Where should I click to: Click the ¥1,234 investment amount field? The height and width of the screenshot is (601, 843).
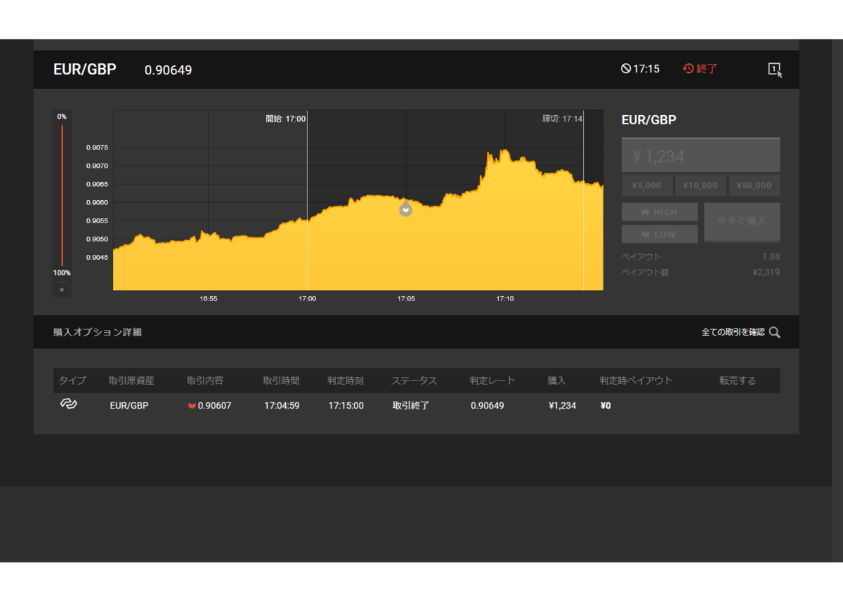click(x=700, y=155)
